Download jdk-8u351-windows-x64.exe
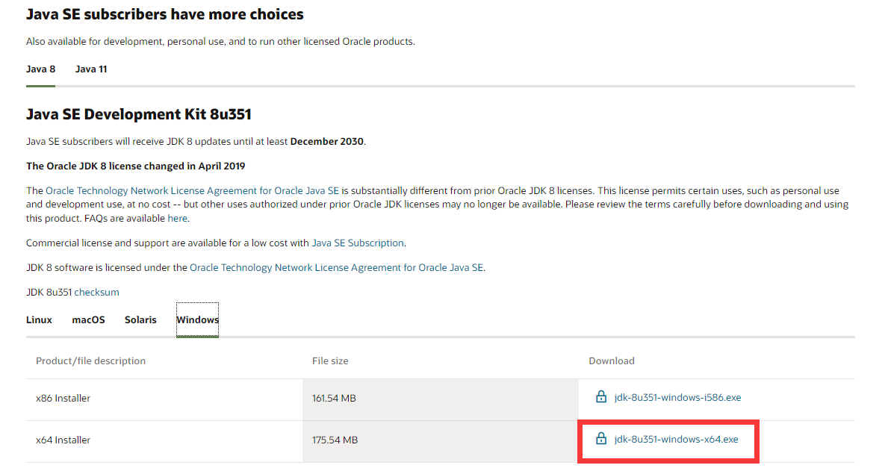The height and width of the screenshot is (471, 888). (676, 440)
